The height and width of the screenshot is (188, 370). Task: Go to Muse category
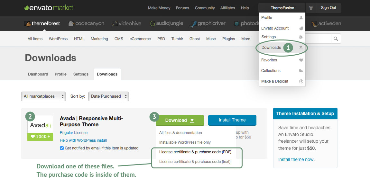[x=211, y=39]
